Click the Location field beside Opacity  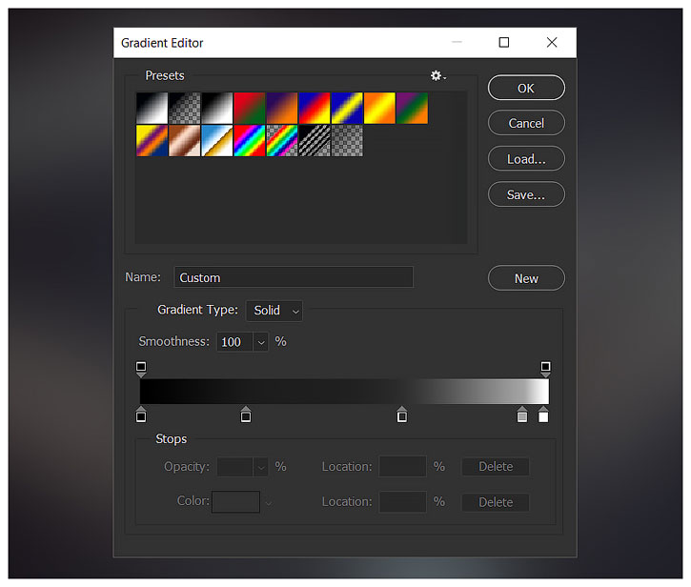point(403,467)
